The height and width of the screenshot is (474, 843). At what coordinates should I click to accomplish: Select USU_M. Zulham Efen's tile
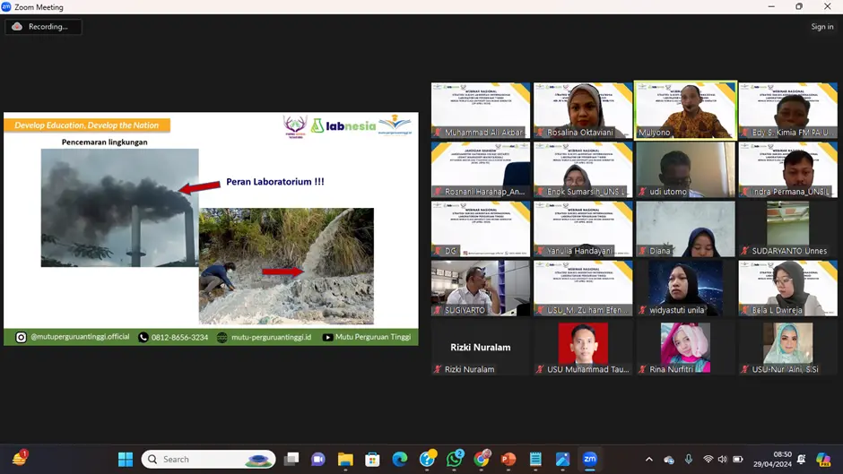[x=583, y=288]
